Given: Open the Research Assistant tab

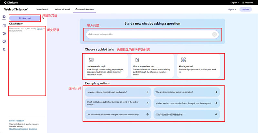Looking at the screenshot, I should tap(84, 9).
